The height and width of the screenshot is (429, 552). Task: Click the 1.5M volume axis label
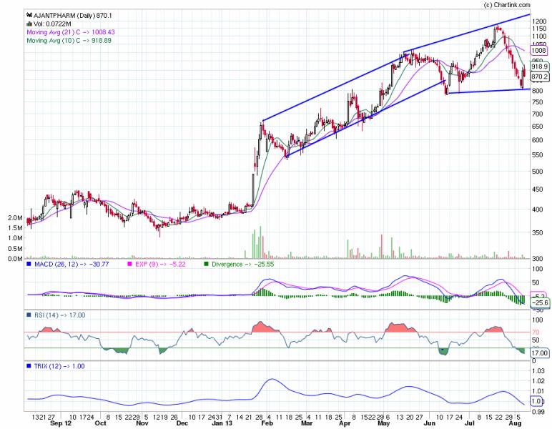[x=15, y=227]
